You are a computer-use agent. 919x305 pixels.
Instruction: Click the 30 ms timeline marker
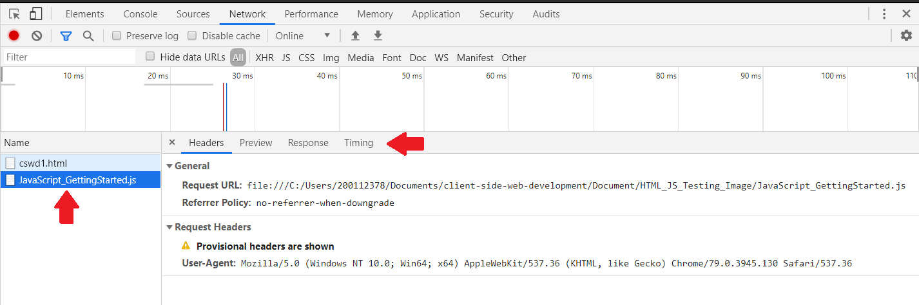242,76
